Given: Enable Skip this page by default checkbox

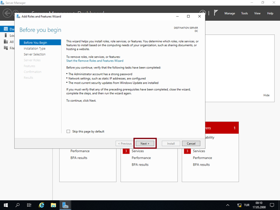Looking at the screenshot, I should point(68,131).
